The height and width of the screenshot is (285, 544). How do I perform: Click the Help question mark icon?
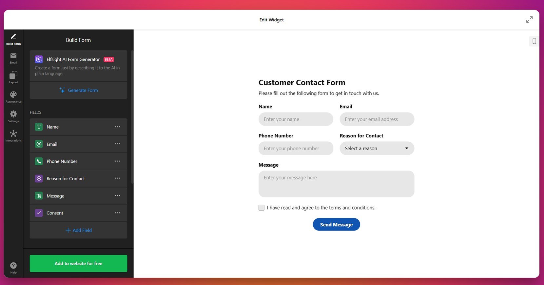point(13,266)
